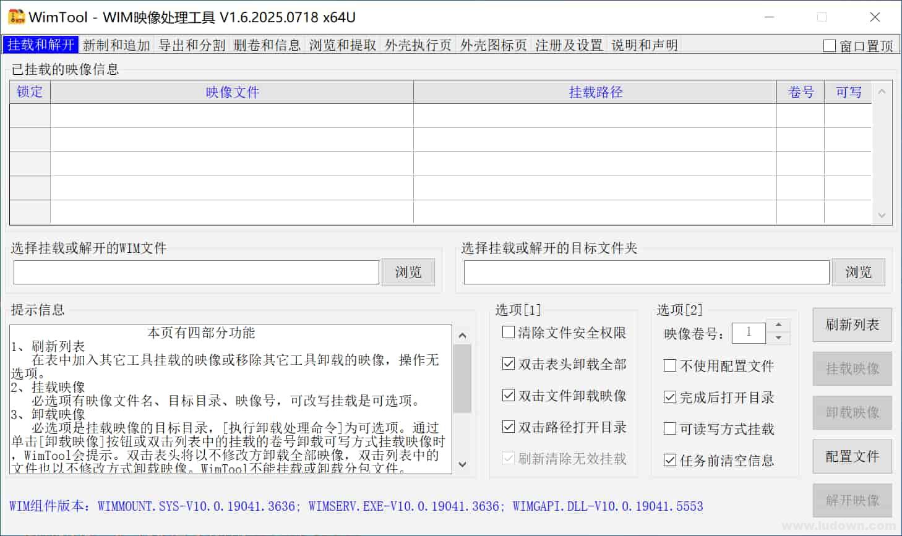Go to the 浏览和提取 tab
The height and width of the screenshot is (536, 902).
click(343, 45)
